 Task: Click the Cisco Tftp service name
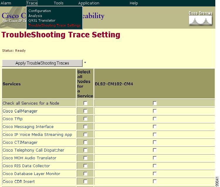(13, 119)
